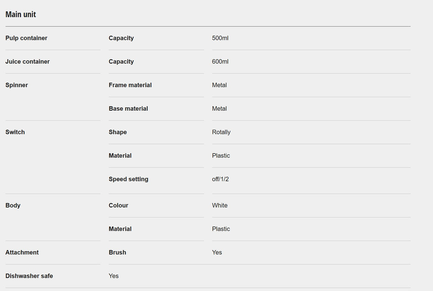This screenshot has width=433, height=291.
Task: Select the Brush attribute label
Action: tap(117, 253)
